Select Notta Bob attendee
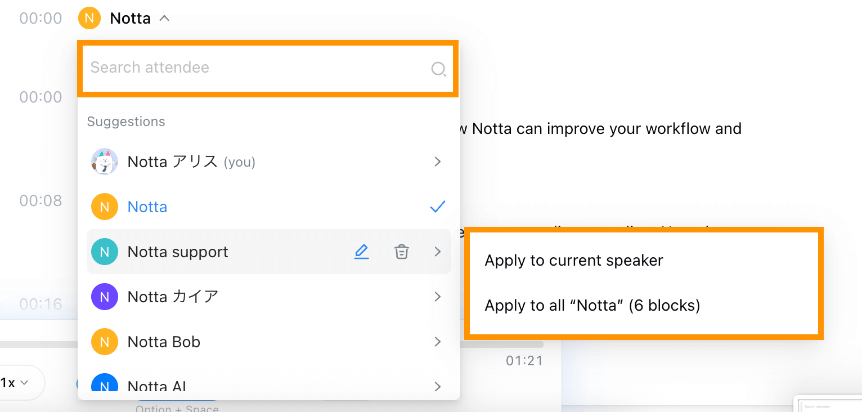This screenshot has width=862, height=412. pos(268,342)
